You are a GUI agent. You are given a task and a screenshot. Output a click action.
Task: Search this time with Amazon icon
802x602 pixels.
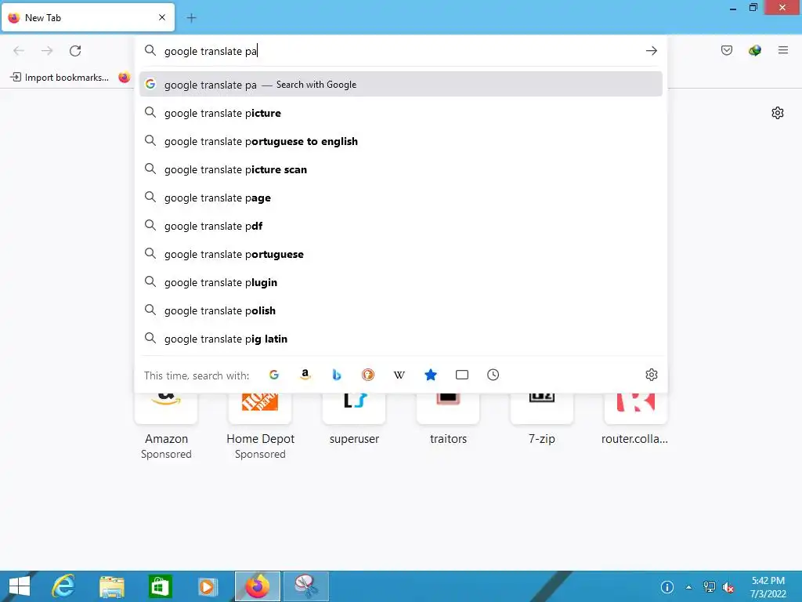(x=305, y=375)
